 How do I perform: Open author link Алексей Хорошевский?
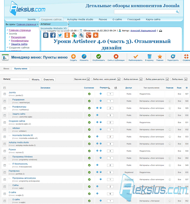tap(143, 31)
